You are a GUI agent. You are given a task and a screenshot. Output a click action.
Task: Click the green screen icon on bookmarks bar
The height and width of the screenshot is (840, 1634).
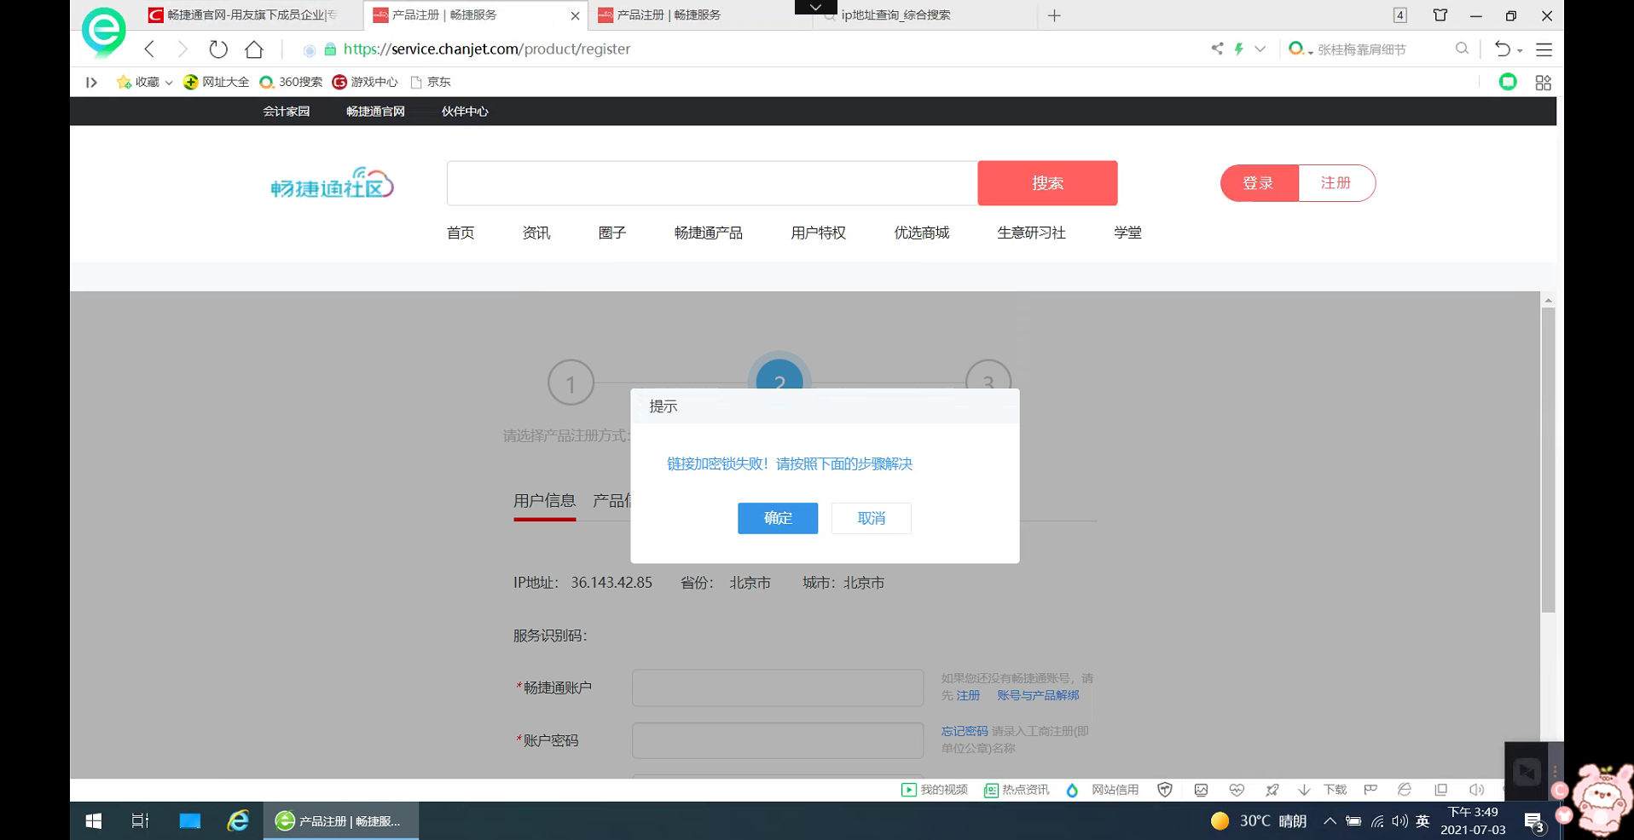tap(1508, 82)
